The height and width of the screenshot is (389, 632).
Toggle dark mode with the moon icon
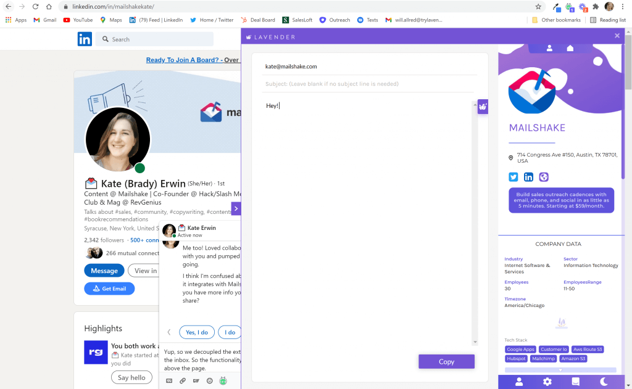click(x=604, y=382)
